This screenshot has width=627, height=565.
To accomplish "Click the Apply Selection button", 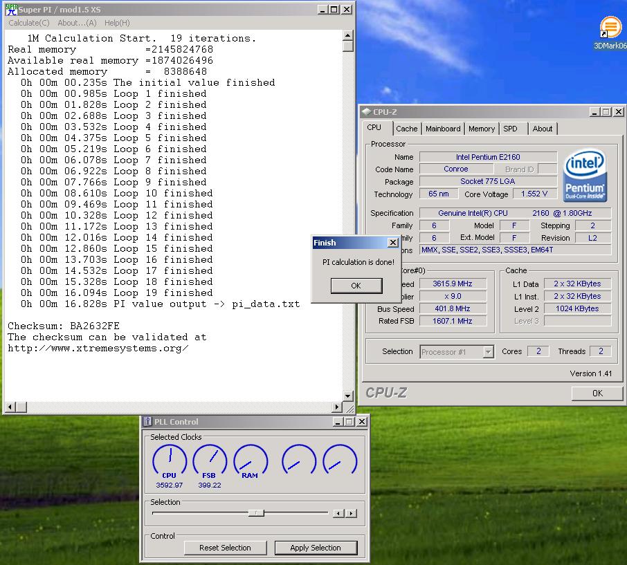I will pyautogui.click(x=316, y=548).
